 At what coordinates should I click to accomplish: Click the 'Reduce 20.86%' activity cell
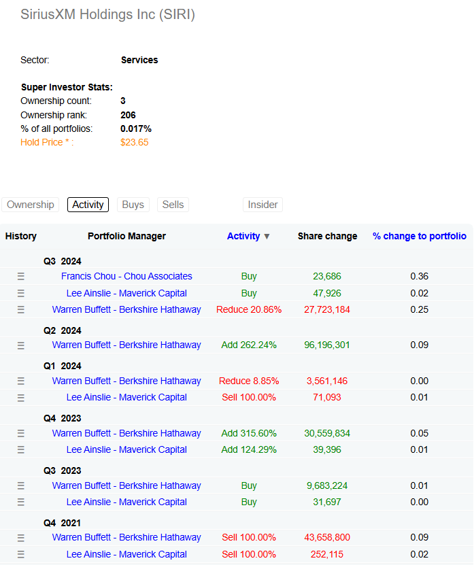tap(249, 309)
